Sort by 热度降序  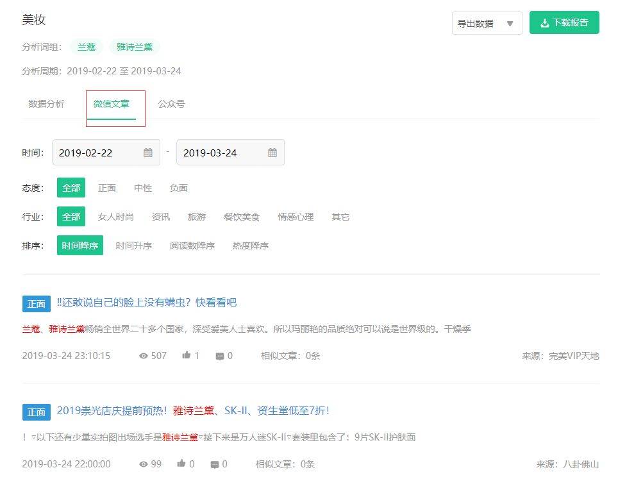pyautogui.click(x=251, y=246)
